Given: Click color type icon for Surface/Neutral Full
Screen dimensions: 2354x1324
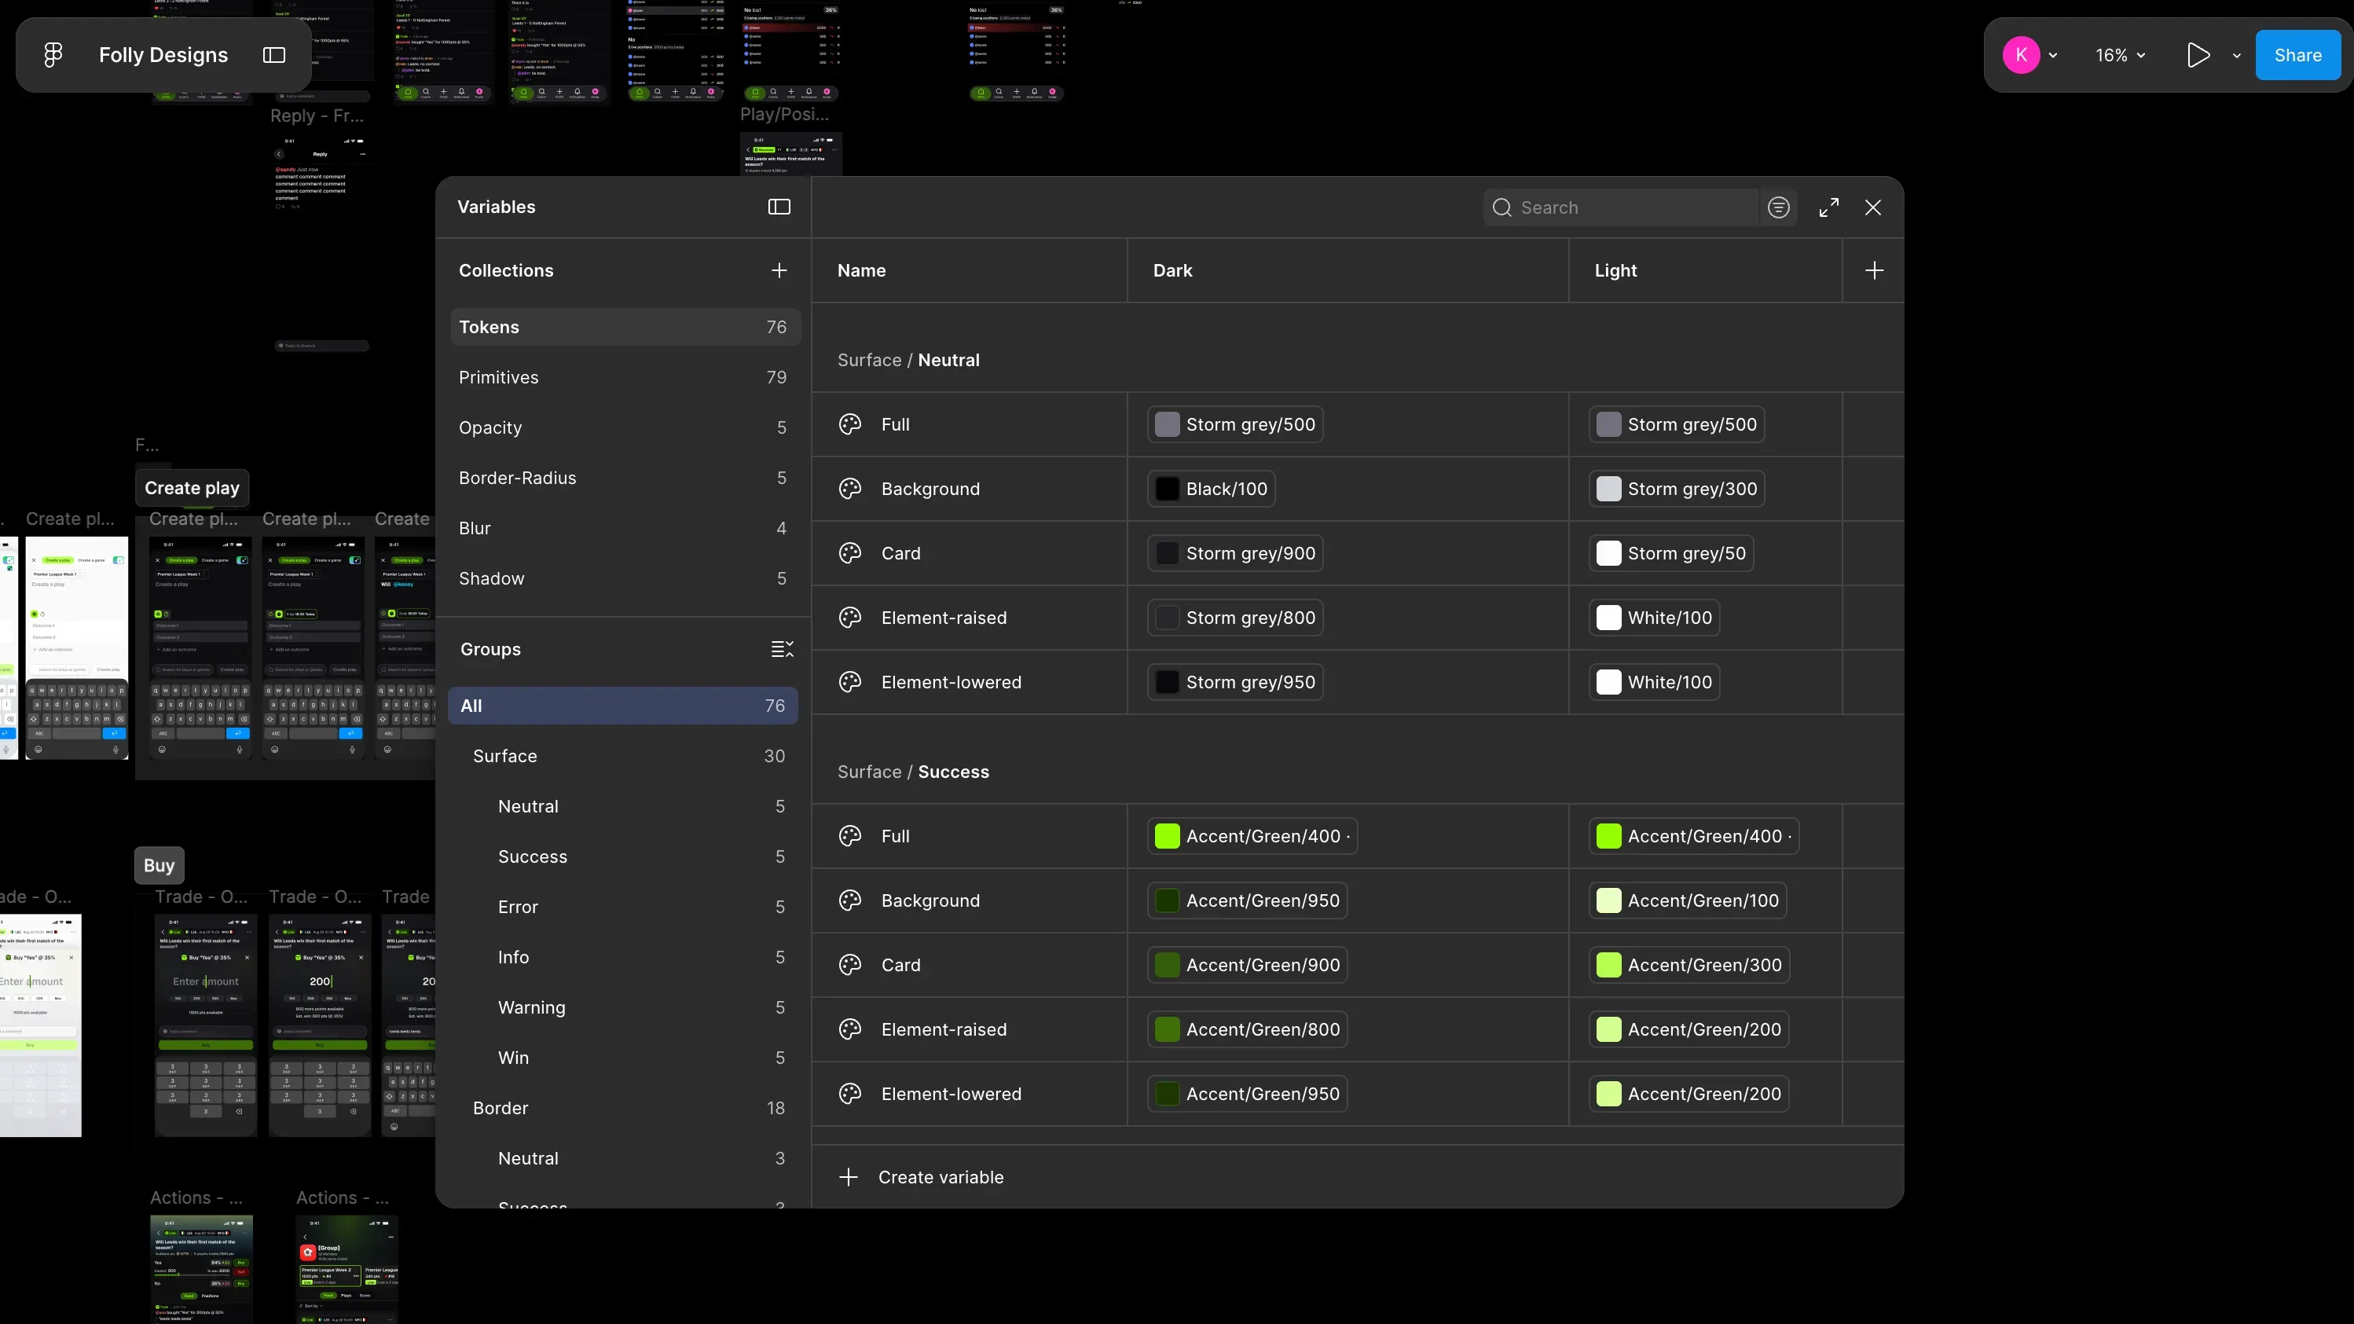Looking at the screenshot, I should 850,425.
